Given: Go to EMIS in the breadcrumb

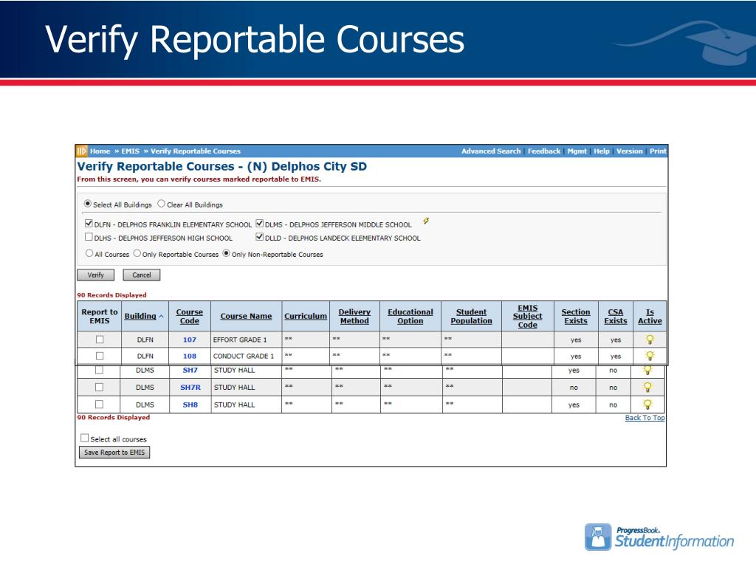Looking at the screenshot, I should tap(130, 151).
